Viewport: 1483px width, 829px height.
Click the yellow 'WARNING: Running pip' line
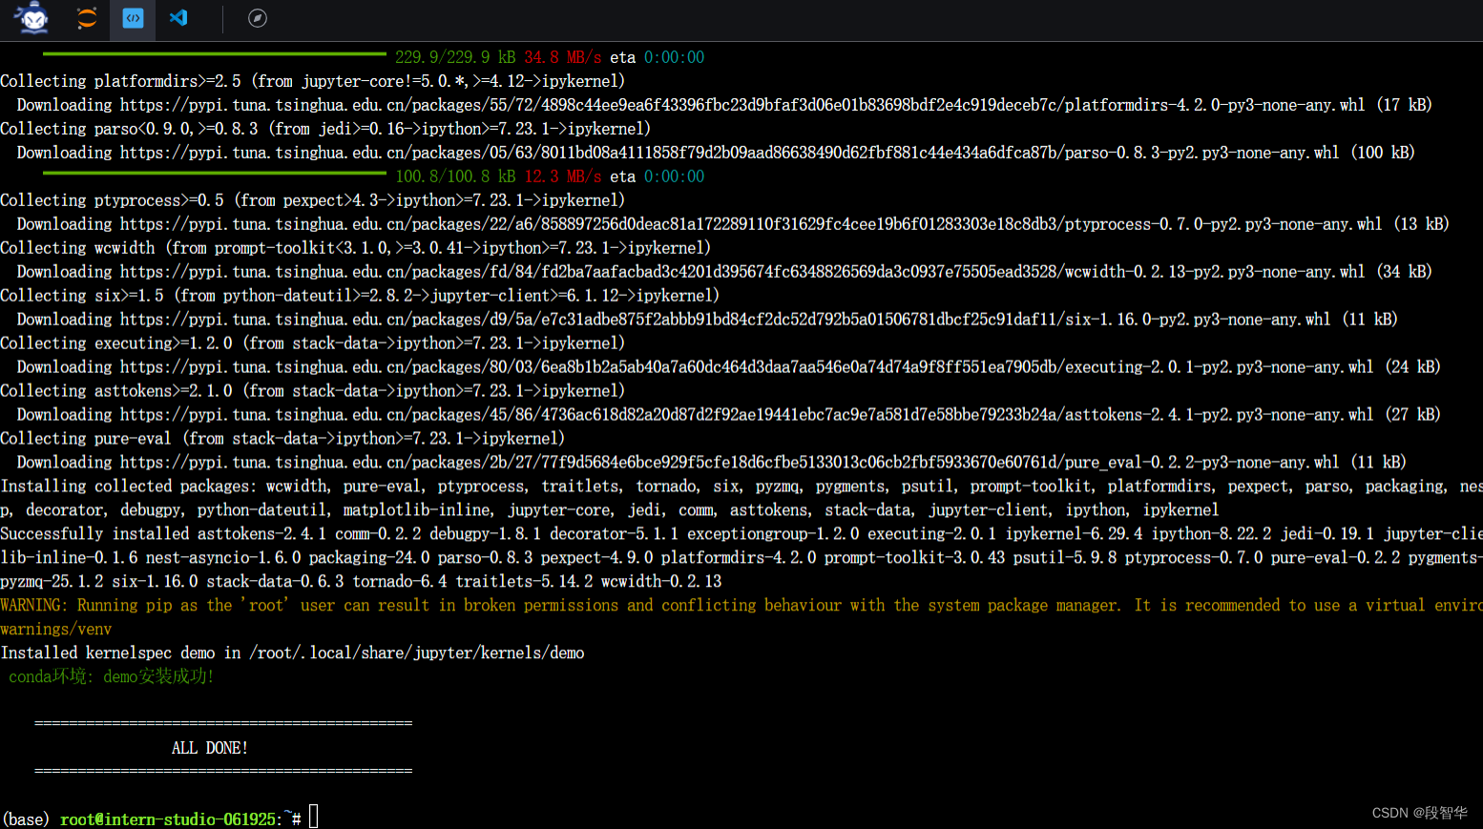(x=741, y=606)
